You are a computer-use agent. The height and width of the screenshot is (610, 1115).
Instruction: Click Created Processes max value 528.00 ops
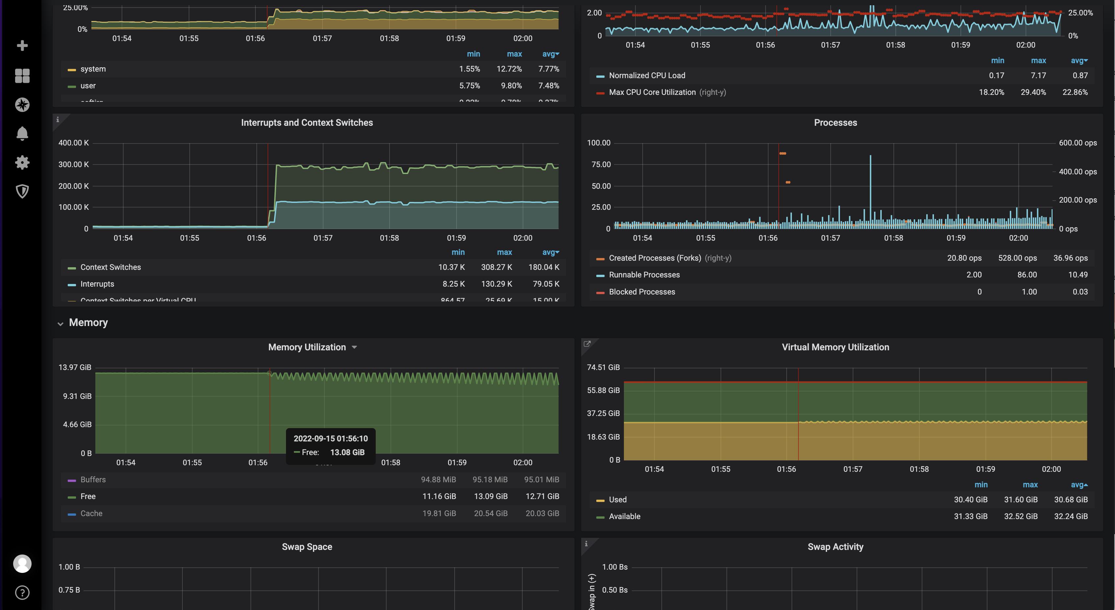pyautogui.click(x=1017, y=258)
